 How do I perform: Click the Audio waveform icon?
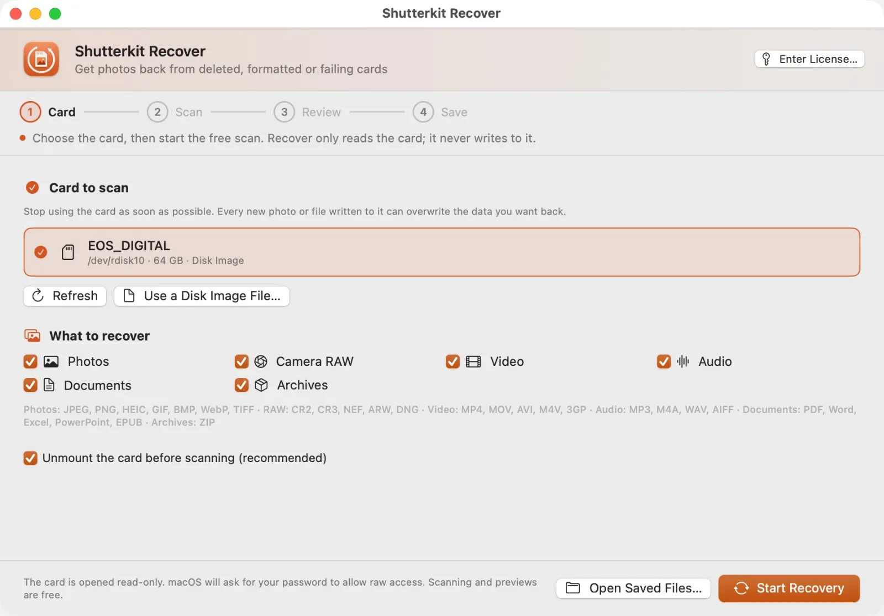pyautogui.click(x=683, y=362)
